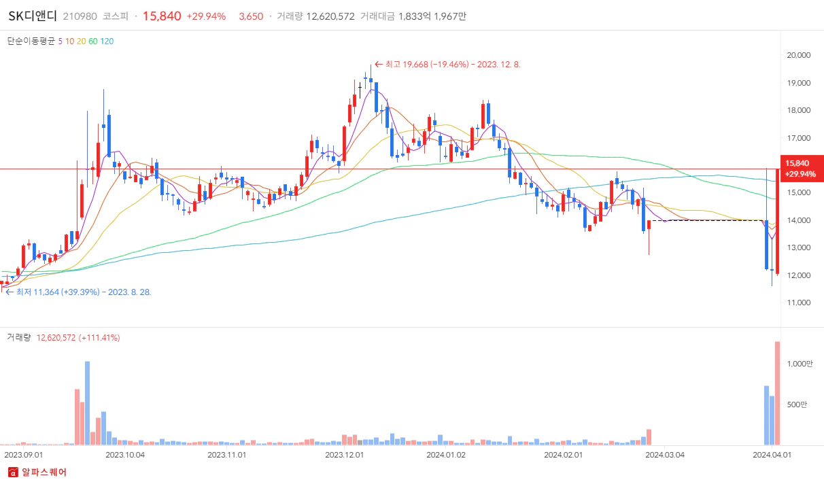Image resolution: width=824 pixels, height=482 pixels.
Task: Click the 코스피 market label
Action: (x=116, y=16)
